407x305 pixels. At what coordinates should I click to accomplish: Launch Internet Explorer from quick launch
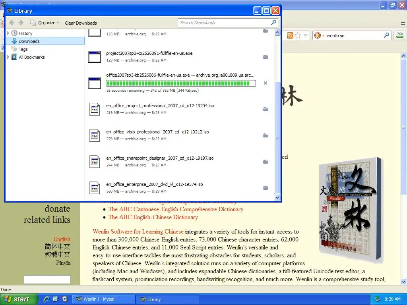coord(47,299)
